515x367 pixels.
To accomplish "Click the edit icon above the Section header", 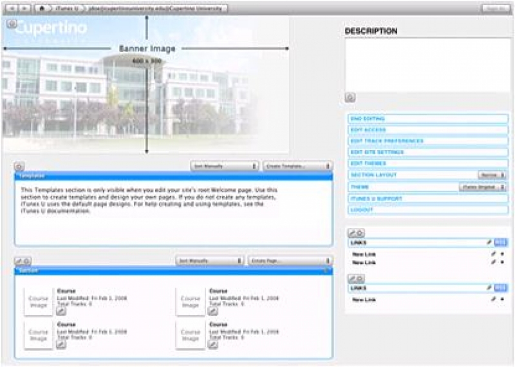I will [19, 261].
